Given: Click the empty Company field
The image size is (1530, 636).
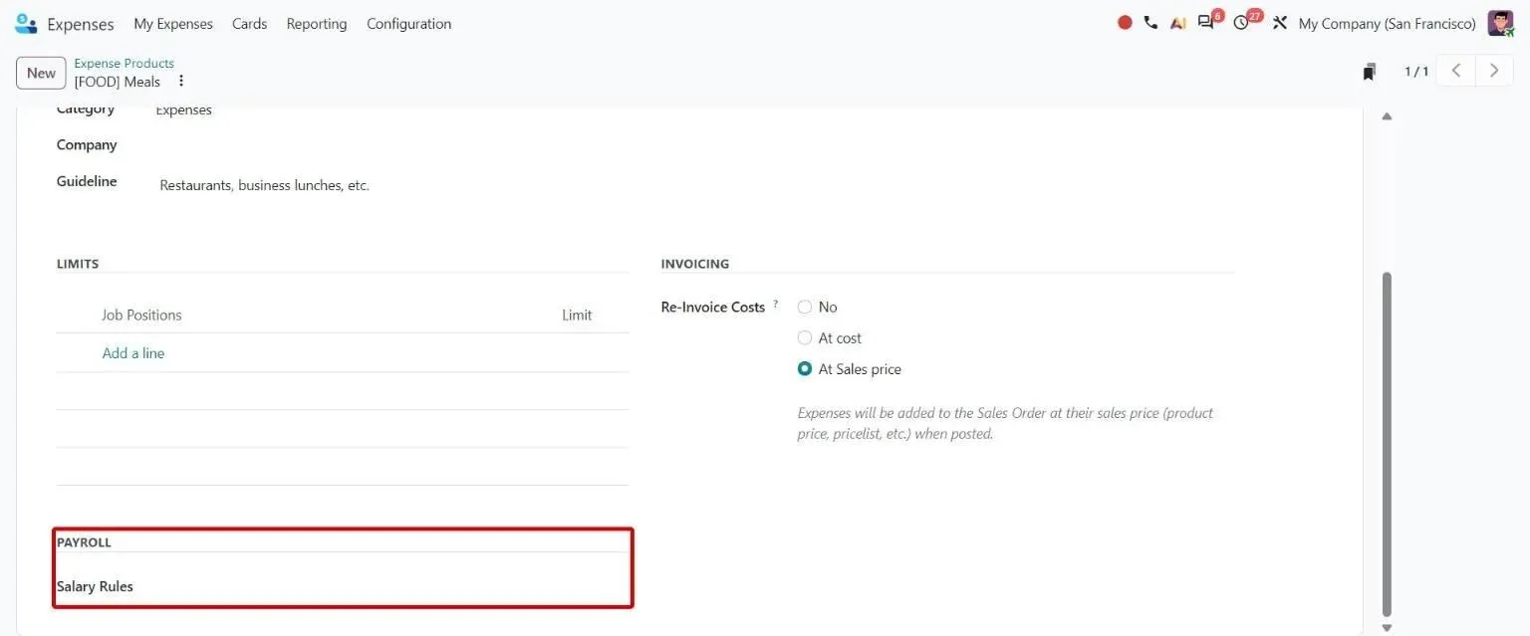Looking at the screenshot, I should (392, 145).
